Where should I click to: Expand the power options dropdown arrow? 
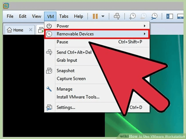[103, 16]
